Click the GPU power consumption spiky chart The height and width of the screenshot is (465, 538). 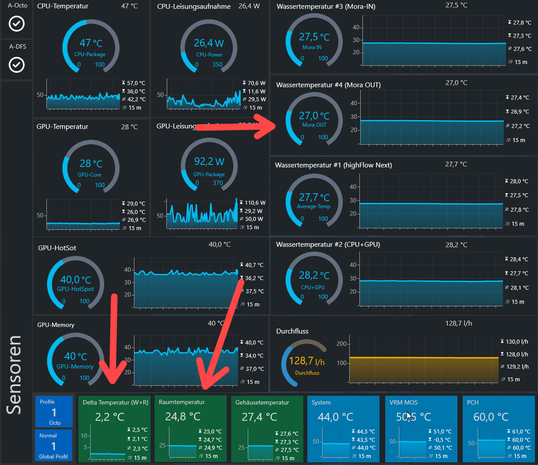click(x=202, y=214)
